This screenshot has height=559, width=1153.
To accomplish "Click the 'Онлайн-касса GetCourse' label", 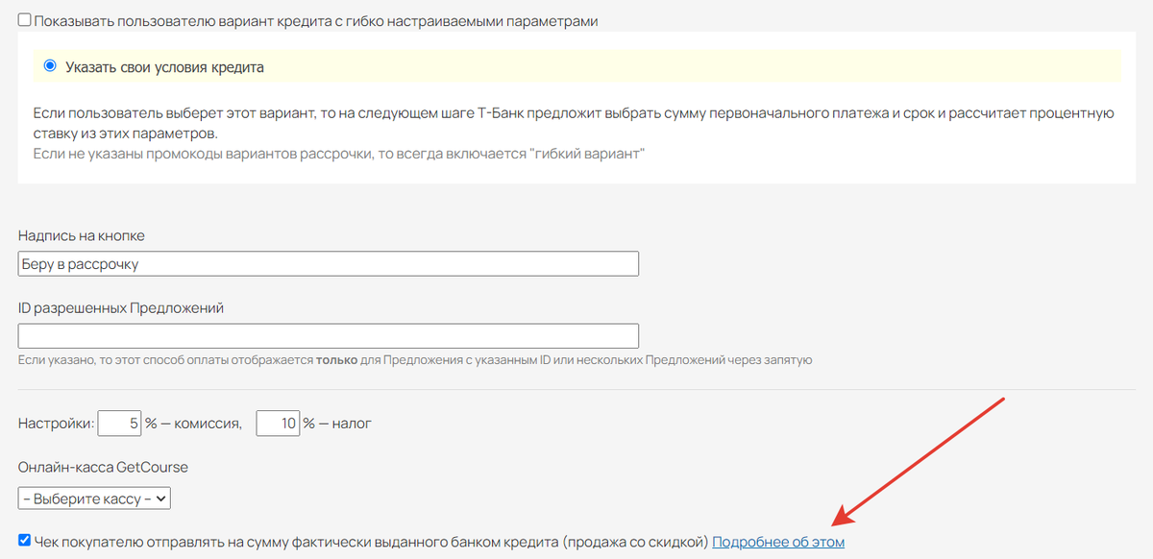I will [104, 468].
